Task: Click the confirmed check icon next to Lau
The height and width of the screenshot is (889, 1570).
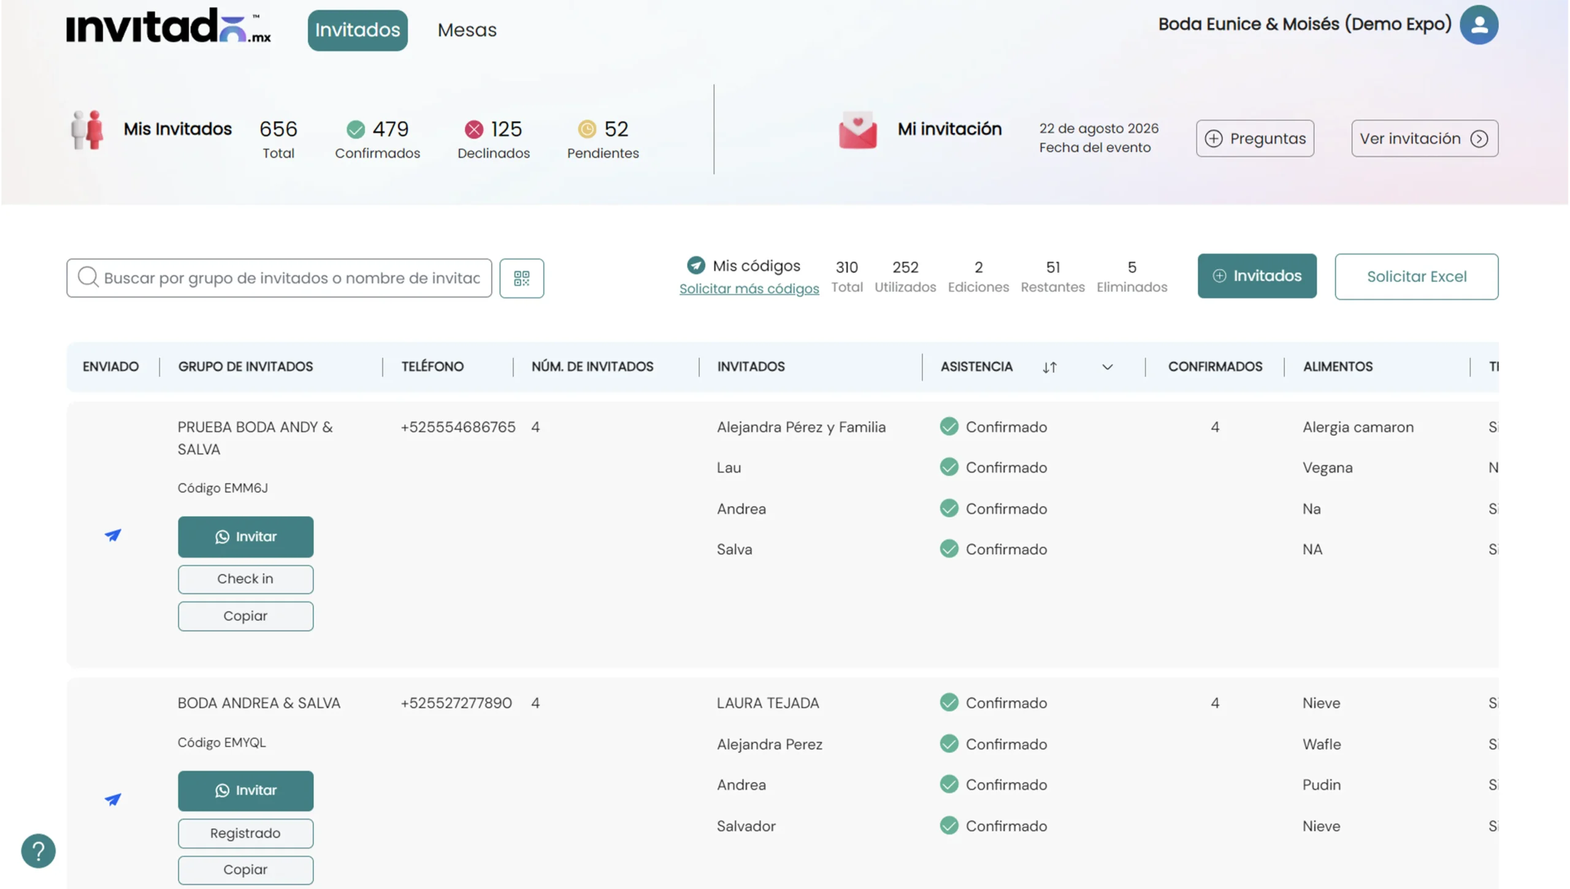Action: 949,467
